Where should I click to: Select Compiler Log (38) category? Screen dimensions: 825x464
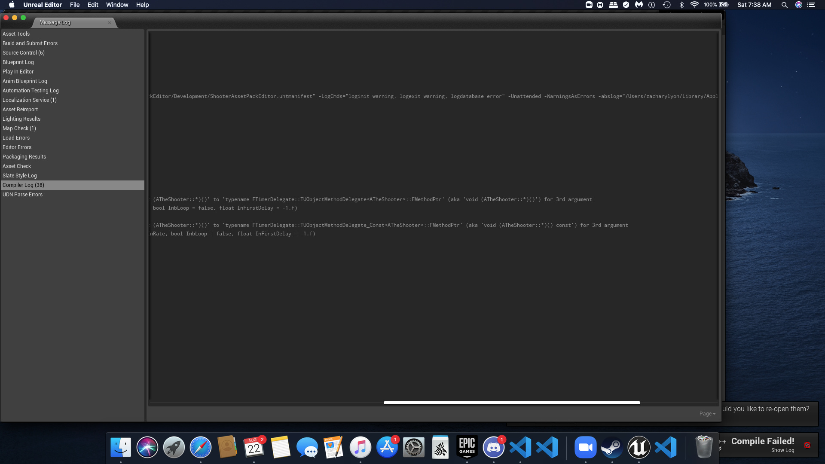click(x=23, y=185)
